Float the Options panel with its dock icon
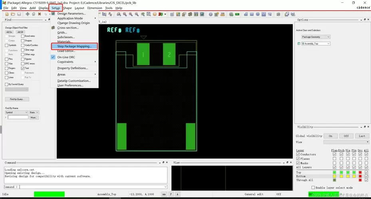Image resolution: width=371 pixels, height=199 pixels. tap(365, 20)
